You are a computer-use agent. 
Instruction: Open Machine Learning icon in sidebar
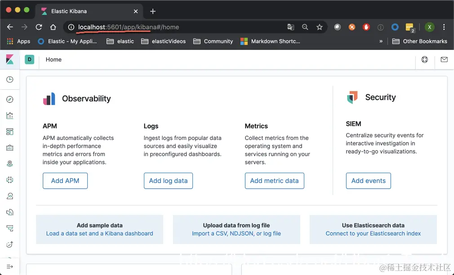coord(9,180)
